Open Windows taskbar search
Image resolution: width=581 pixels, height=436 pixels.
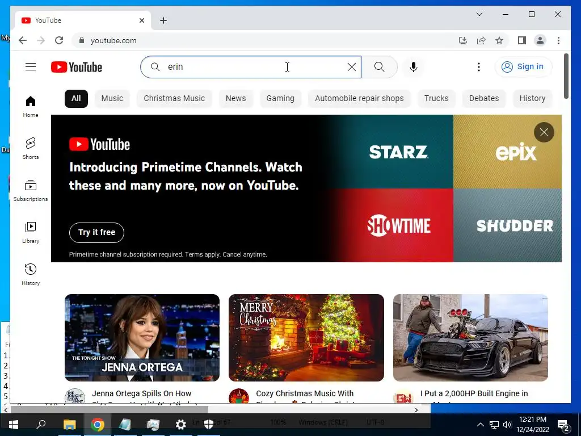point(41,425)
